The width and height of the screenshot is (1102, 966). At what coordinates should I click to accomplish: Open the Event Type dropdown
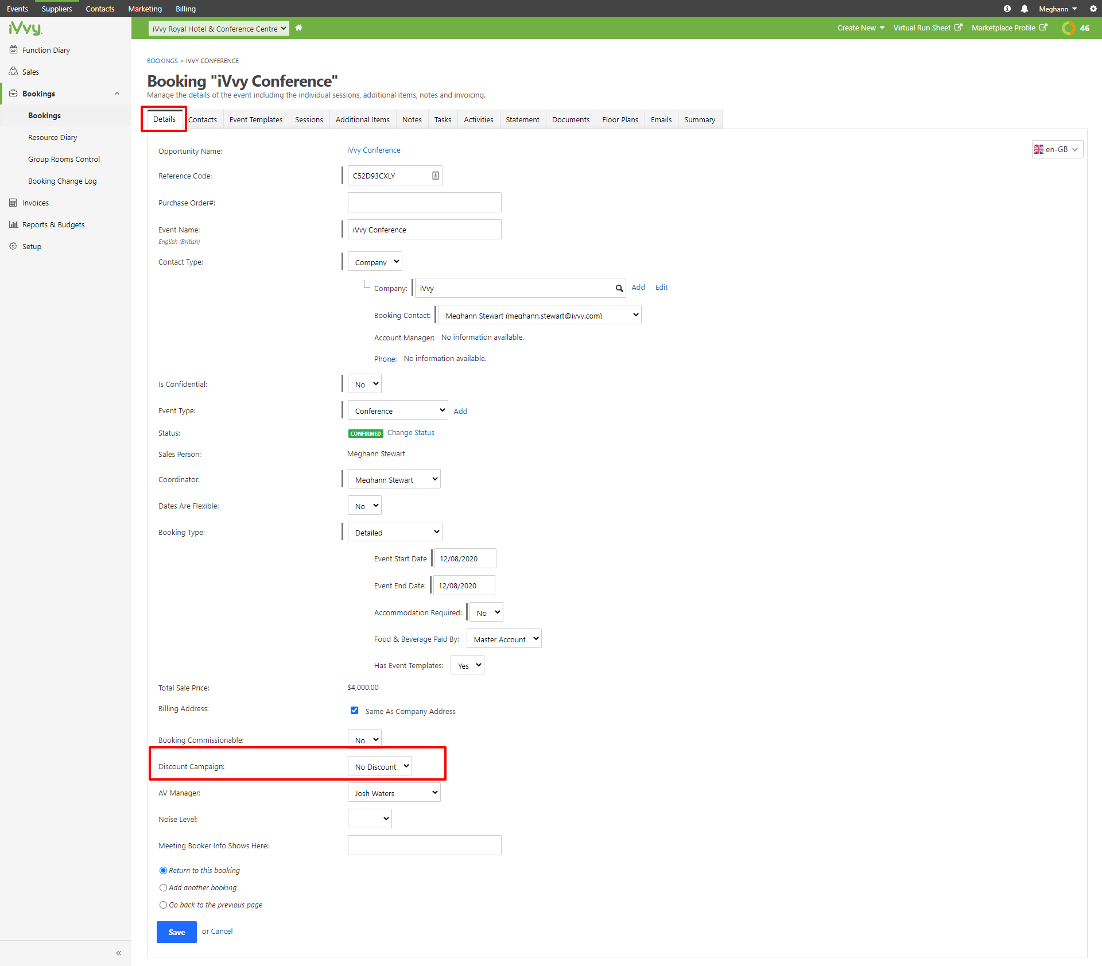(x=398, y=410)
